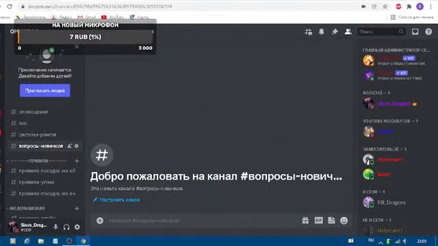Click first bot avatar under Главный администратор
Viewport: 438px width, 246px height.
[368, 60]
